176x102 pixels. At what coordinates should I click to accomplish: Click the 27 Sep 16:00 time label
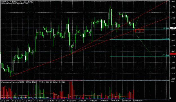[x=49, y=101]
